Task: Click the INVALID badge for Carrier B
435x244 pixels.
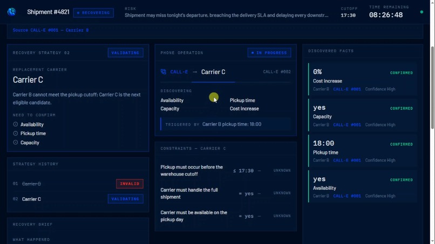Action: pos(130,184)
